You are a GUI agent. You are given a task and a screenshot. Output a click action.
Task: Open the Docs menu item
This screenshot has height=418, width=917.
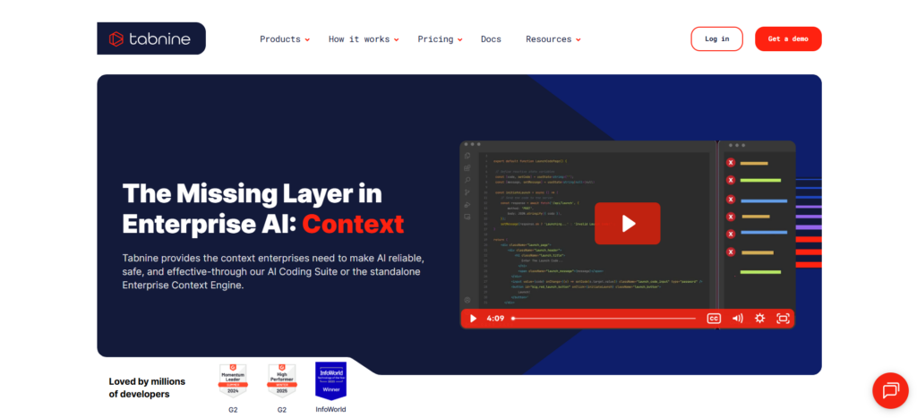[x=491, y=39]
